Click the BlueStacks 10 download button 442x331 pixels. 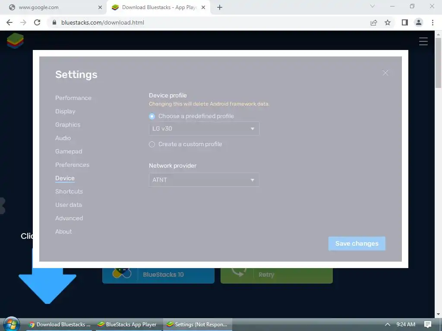(158, 275)
